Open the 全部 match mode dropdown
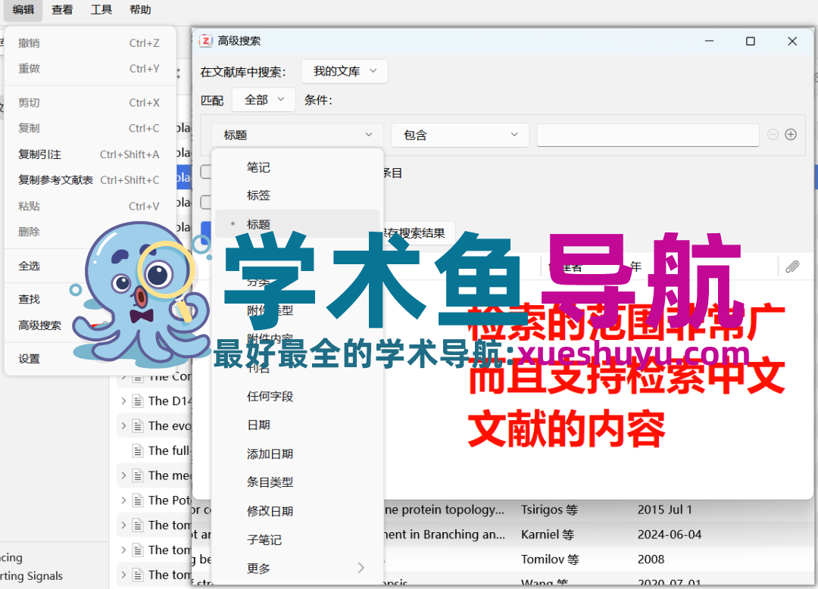 coord(264,100)
